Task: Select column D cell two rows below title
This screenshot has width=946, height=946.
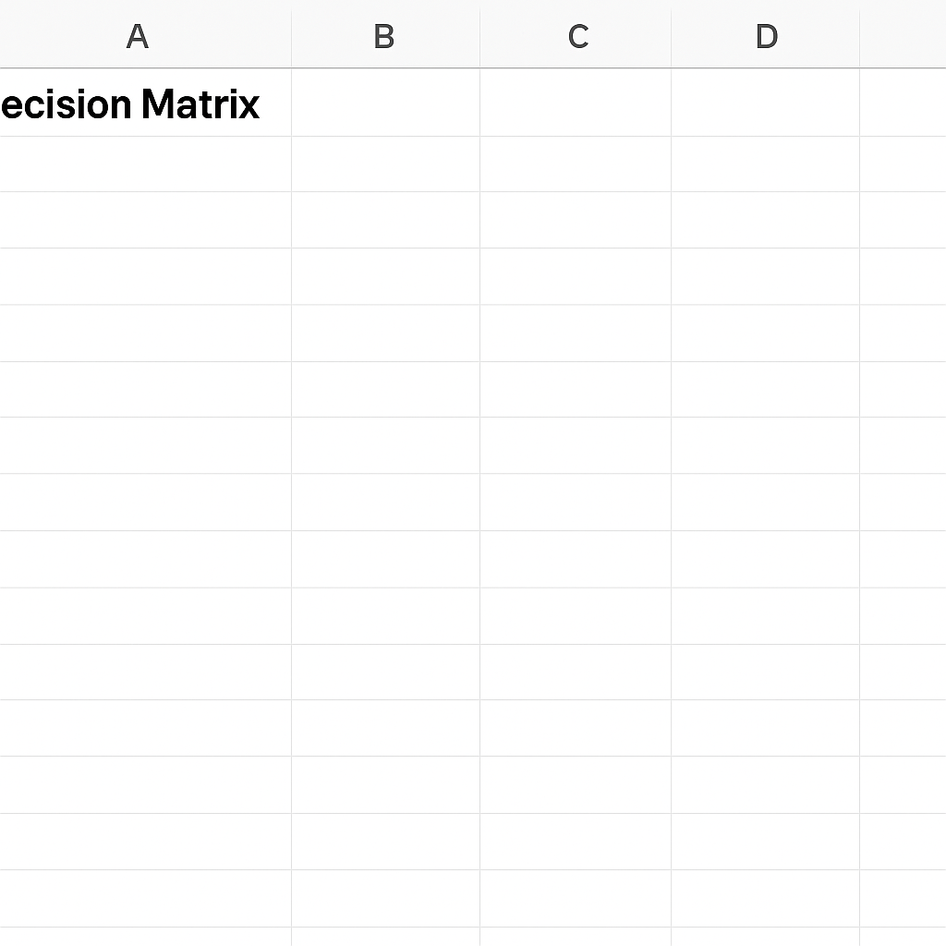Action: coord(766,220)
